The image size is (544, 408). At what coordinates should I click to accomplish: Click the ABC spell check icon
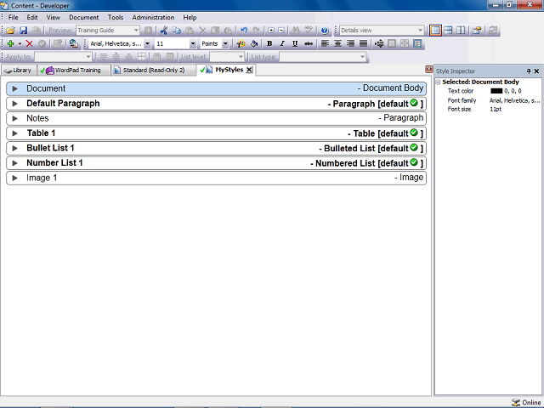tap(309, 31)
